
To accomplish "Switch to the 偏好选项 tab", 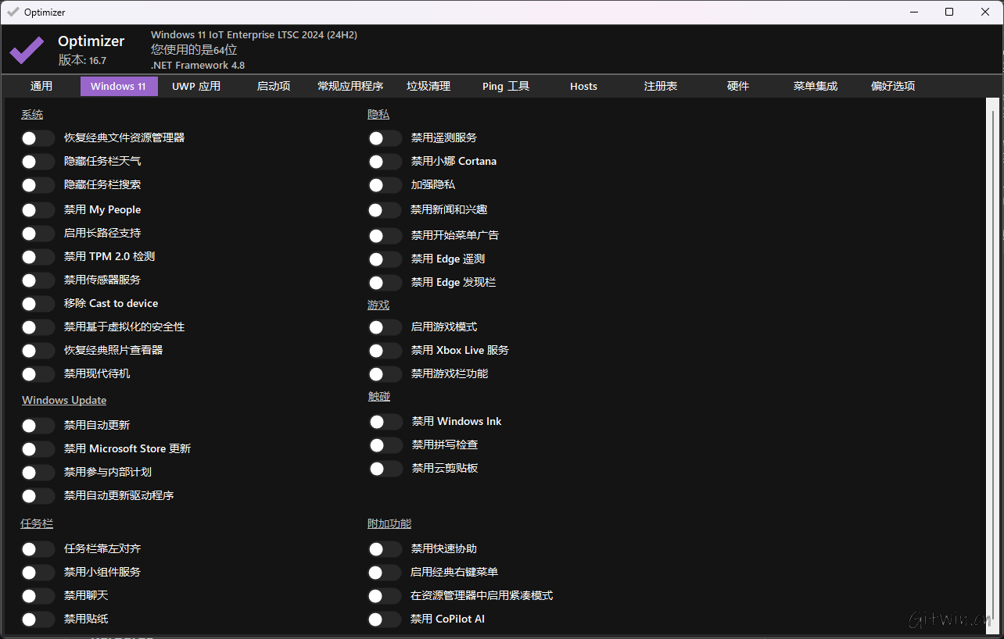I will (892, 86).
